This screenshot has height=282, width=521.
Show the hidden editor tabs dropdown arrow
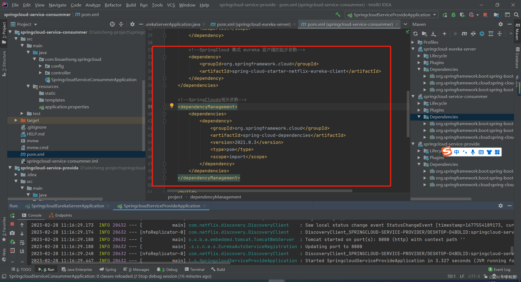(x=405, y=24)
